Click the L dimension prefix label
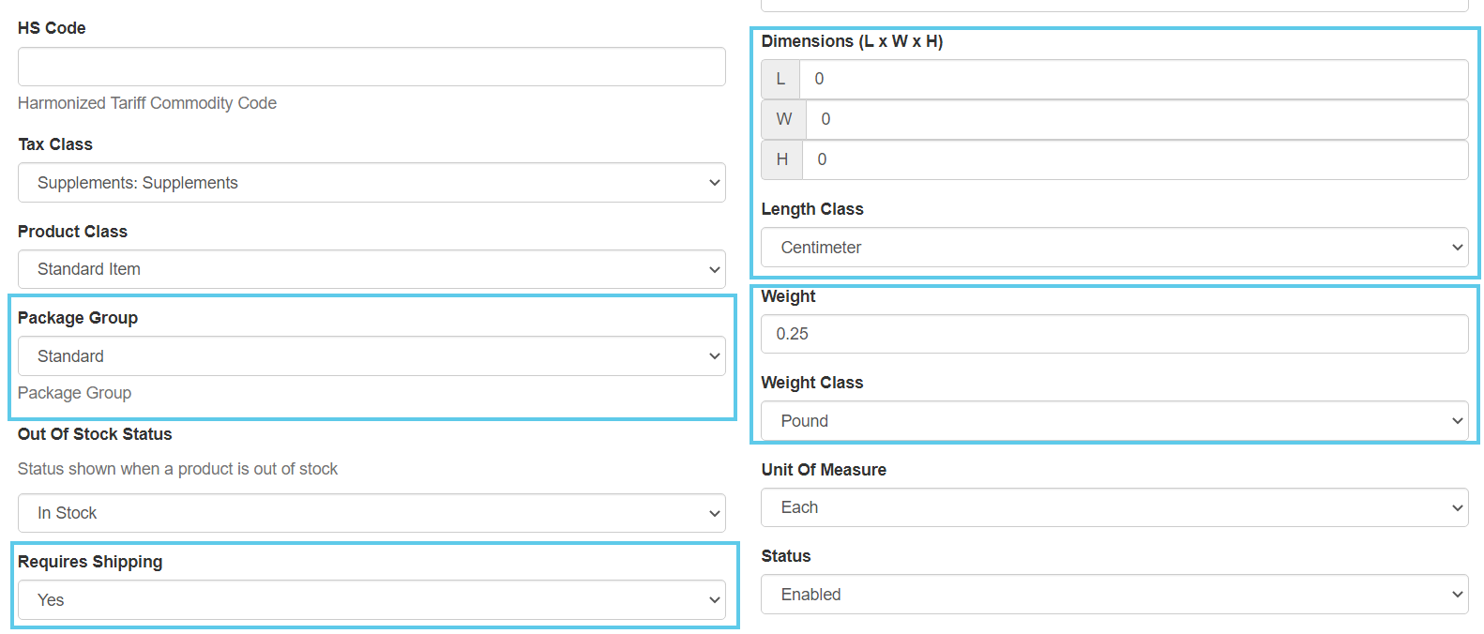This screenshot has height=634, width=1484. pos(780,79)
